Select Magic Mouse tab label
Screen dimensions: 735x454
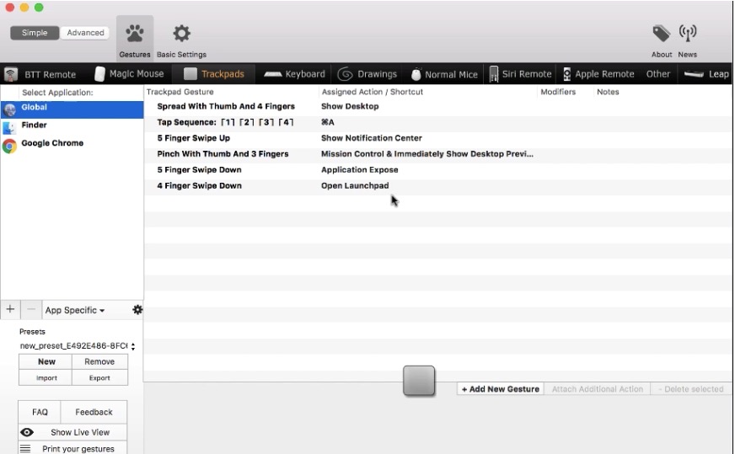(137, 74)
